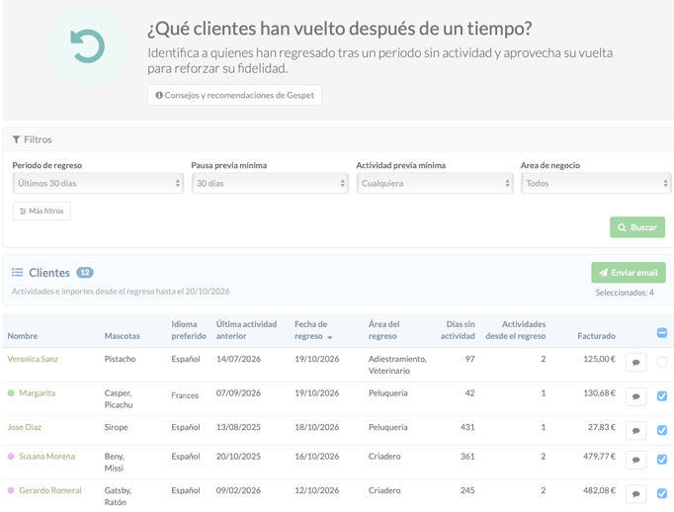Uncheck the Margarita row checkbox
The height and width of the screenshot is (512, 674).
[x=662, y=396]
